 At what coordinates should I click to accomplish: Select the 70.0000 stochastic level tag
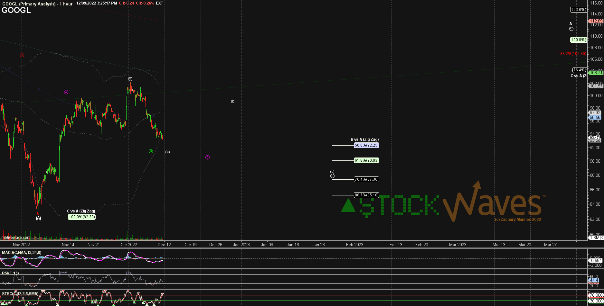(x=596, y=295)
